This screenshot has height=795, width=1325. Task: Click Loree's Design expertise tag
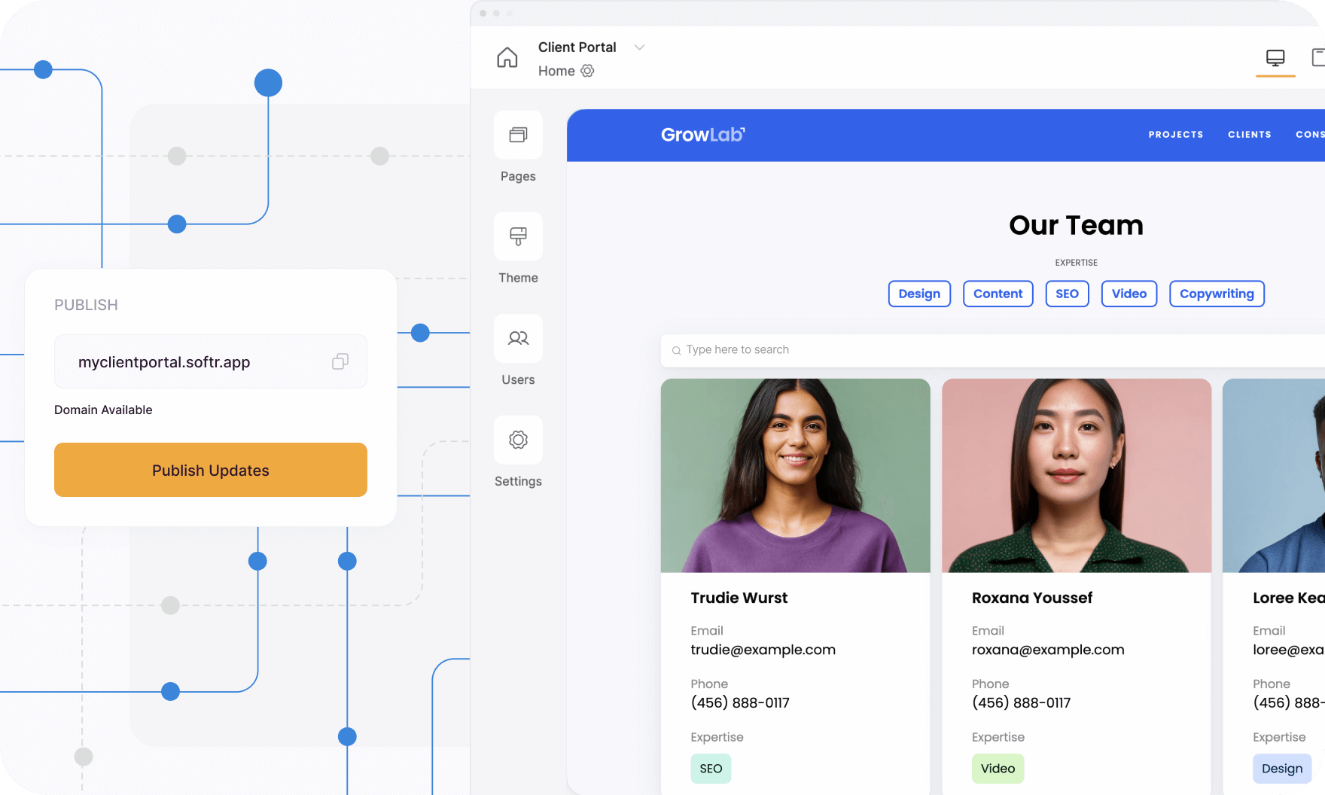pos(1282,769)
